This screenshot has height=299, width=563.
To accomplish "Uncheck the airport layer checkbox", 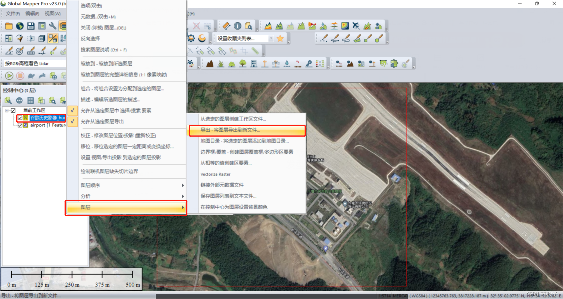I will [20, 125].
